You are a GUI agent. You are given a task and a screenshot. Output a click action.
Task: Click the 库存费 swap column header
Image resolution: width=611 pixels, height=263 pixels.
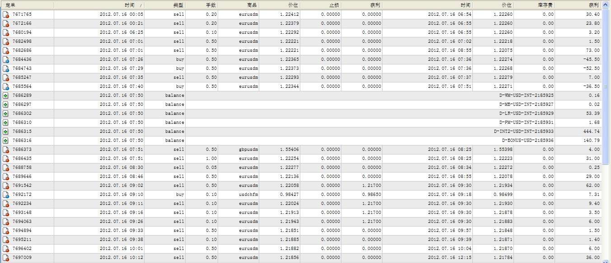click(x=534, y=5)
